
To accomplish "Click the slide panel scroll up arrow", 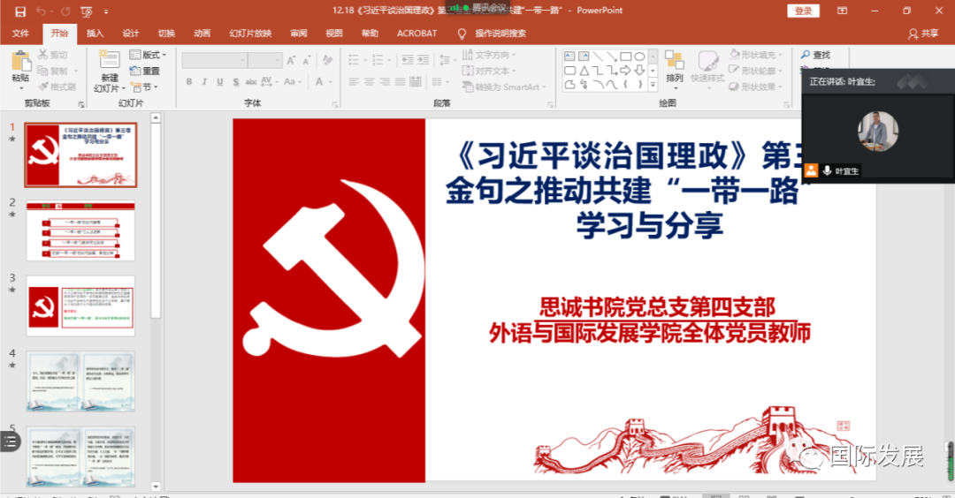I will tap(156, 117).
